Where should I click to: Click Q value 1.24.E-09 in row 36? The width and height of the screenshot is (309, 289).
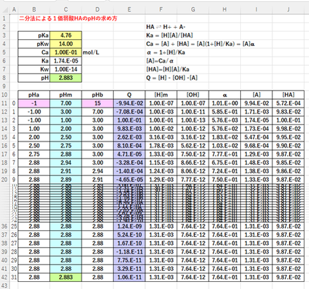129,226
